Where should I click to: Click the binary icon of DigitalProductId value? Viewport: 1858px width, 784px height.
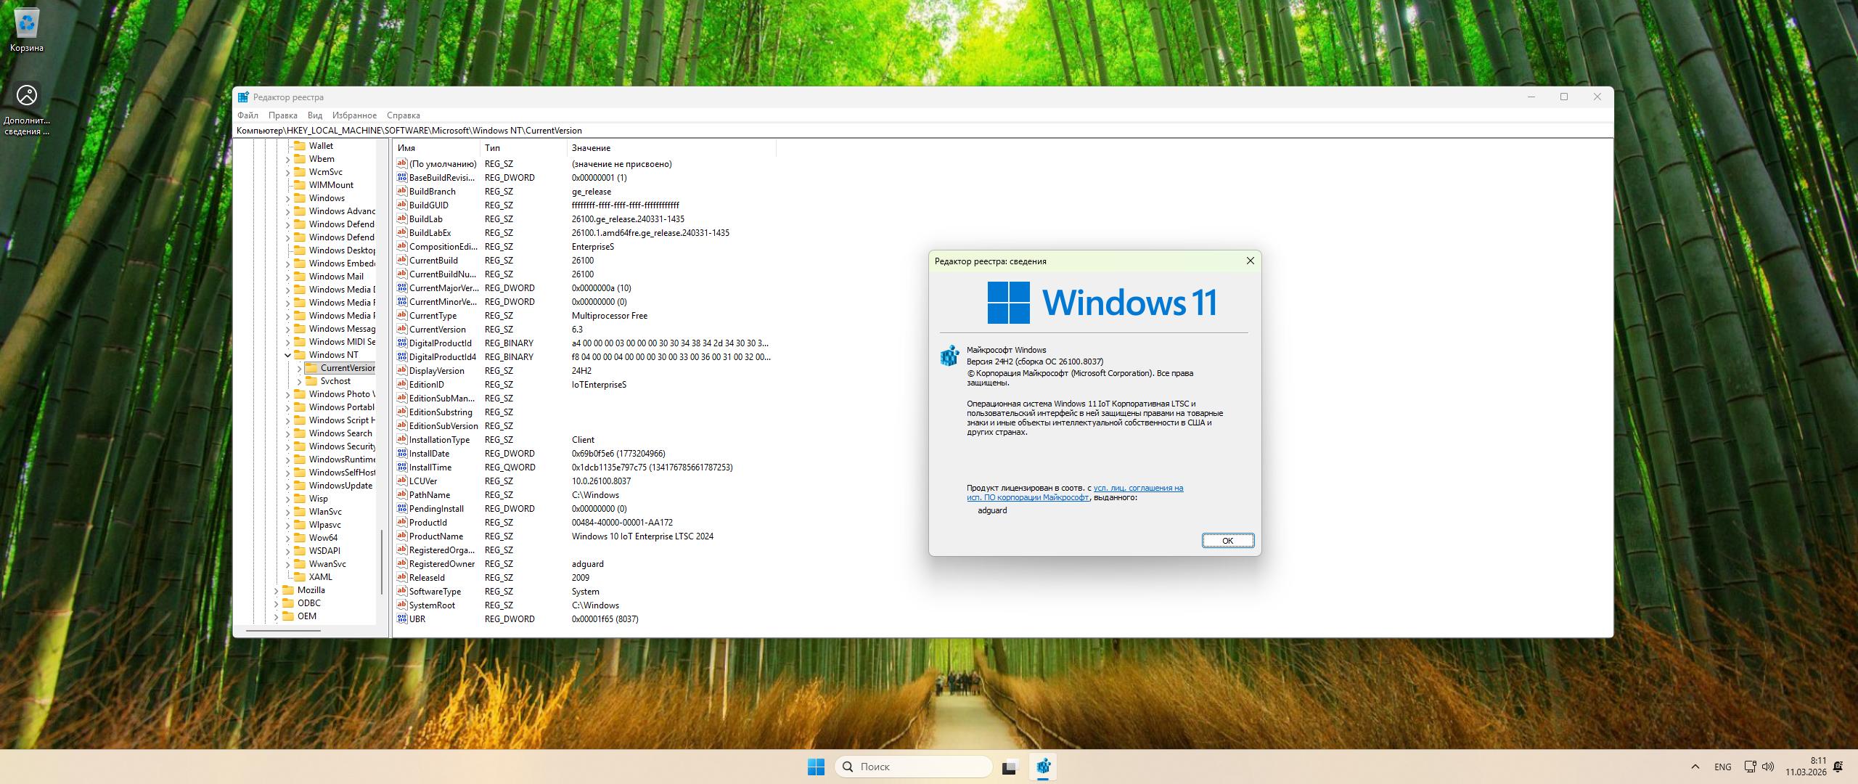tap(402, 343)
